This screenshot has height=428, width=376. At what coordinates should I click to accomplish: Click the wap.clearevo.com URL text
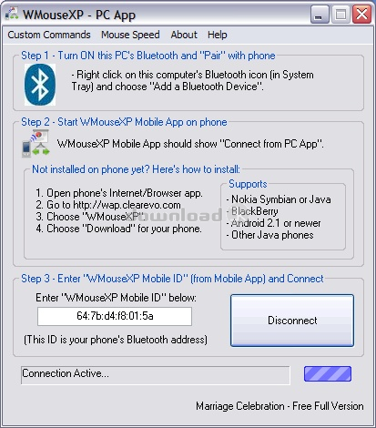coord(127,205)
